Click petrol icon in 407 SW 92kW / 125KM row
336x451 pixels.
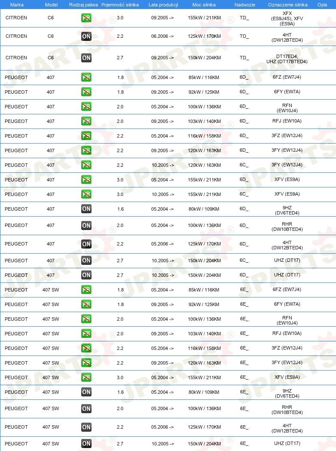(x=86, y=304)
